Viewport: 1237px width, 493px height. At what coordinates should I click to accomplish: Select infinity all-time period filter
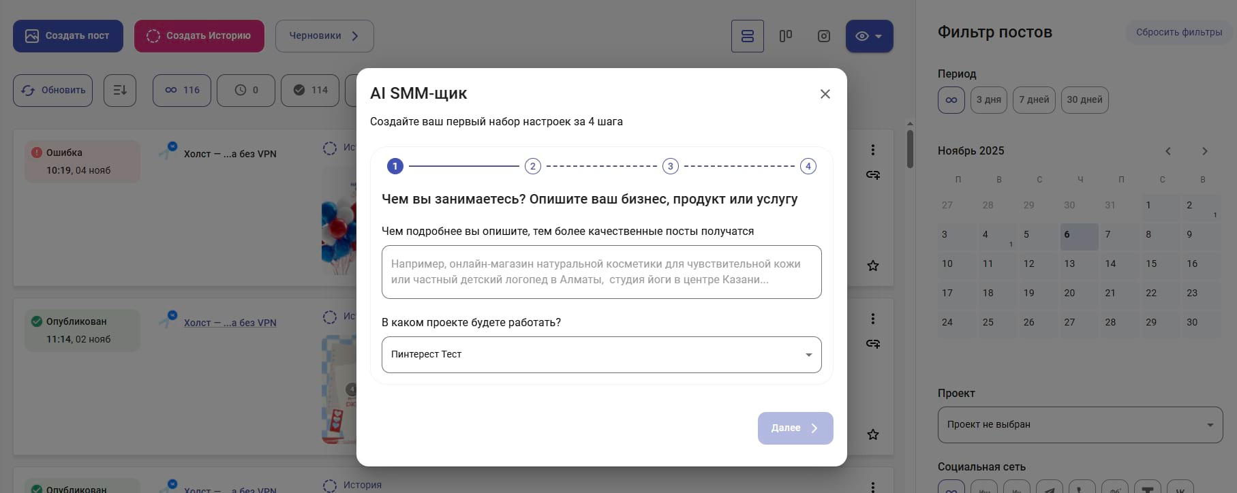click(x=951, y=100)
